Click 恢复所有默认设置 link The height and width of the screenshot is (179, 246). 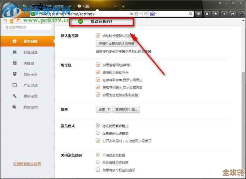pyautogui.click(x=27, y=164)
